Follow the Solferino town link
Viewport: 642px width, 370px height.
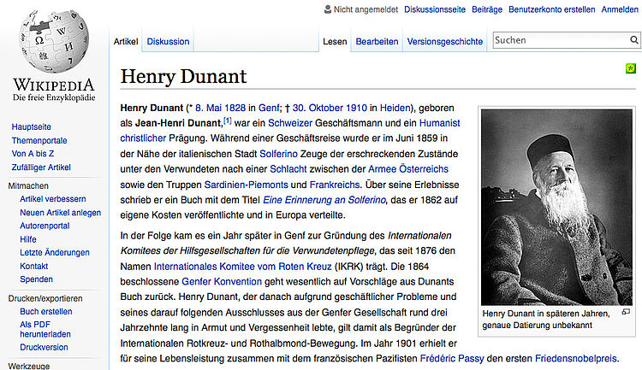pyautogui.click(x=278, y=154)
